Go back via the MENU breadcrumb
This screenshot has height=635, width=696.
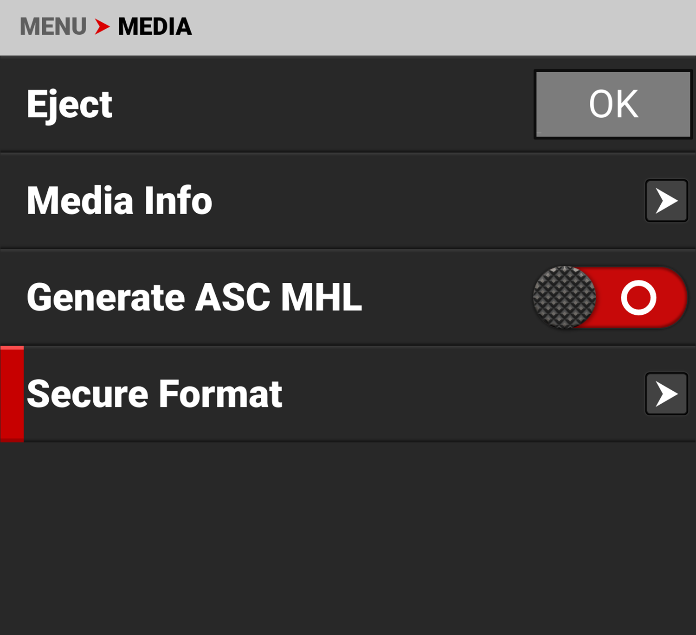[x=53, y=26]
